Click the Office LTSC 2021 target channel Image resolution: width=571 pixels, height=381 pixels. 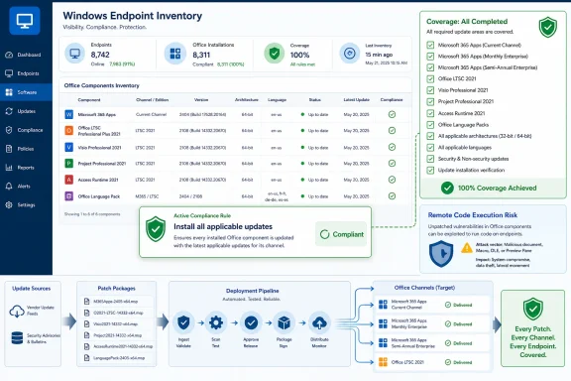click(432, 362)
